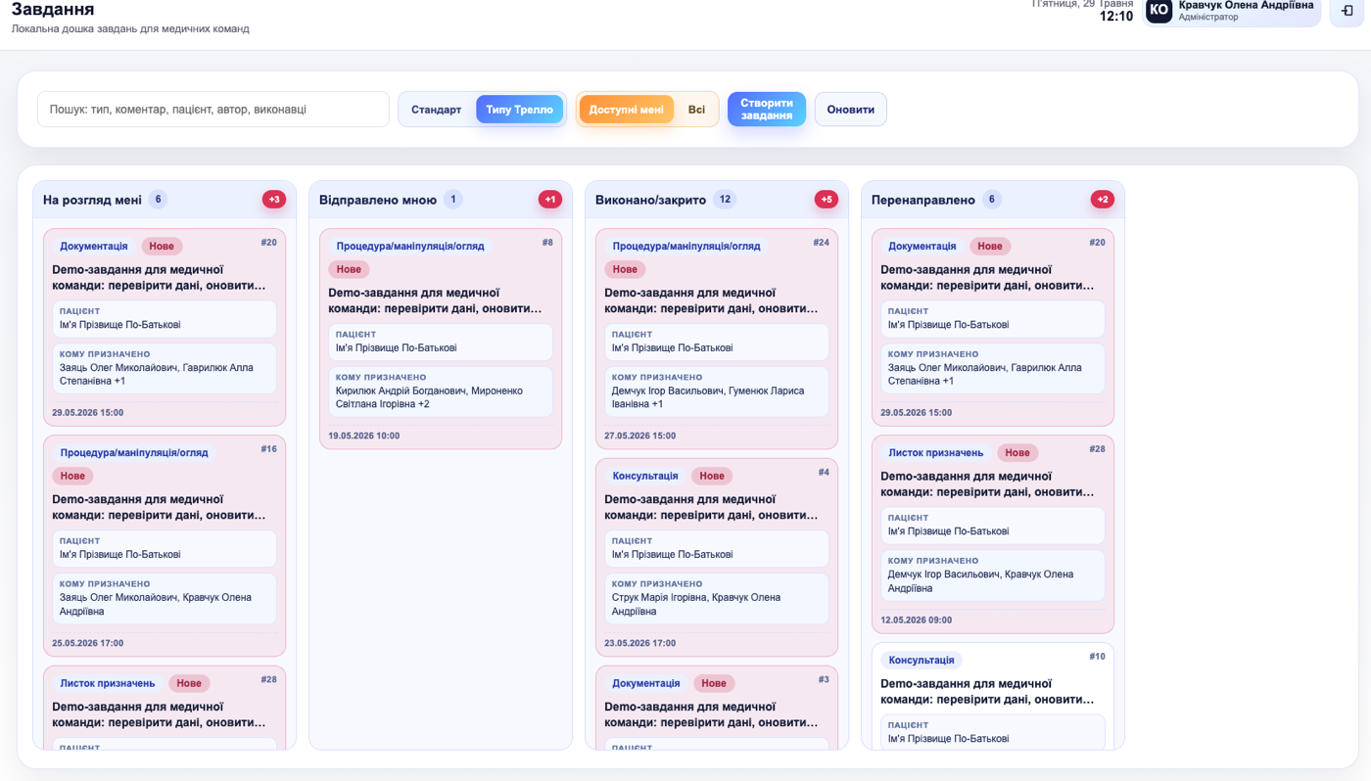Click the Створити завдання button
1371x781 pixels.
point(767,110)
